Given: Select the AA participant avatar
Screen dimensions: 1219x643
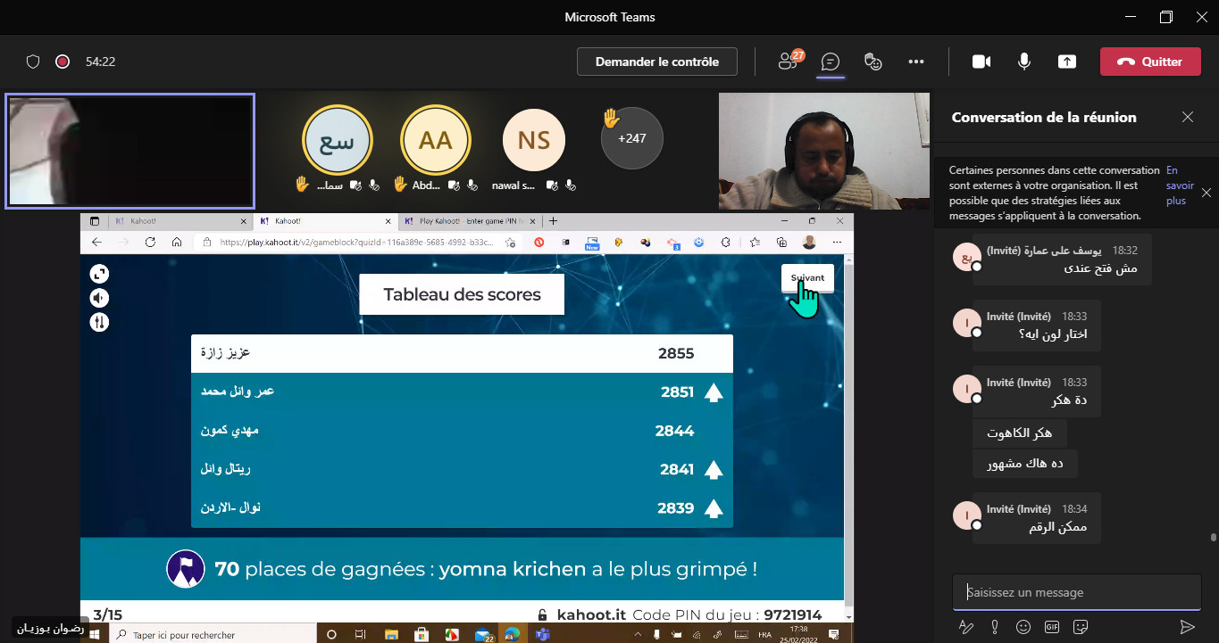Looking at the screenshot, I should (x=436, y=140).
